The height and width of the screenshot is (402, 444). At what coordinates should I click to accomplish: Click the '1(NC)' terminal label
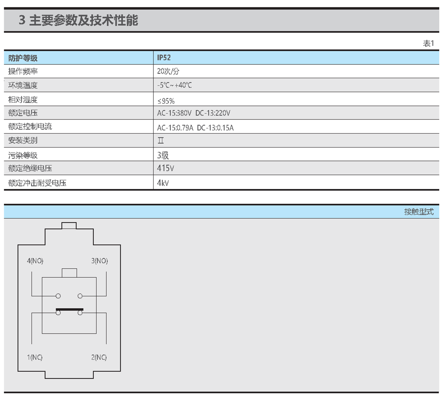pos(35,357)
